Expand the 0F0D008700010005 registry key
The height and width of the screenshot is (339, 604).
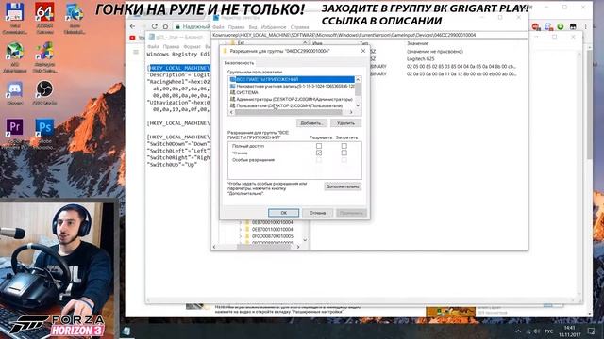click(241, 236)
